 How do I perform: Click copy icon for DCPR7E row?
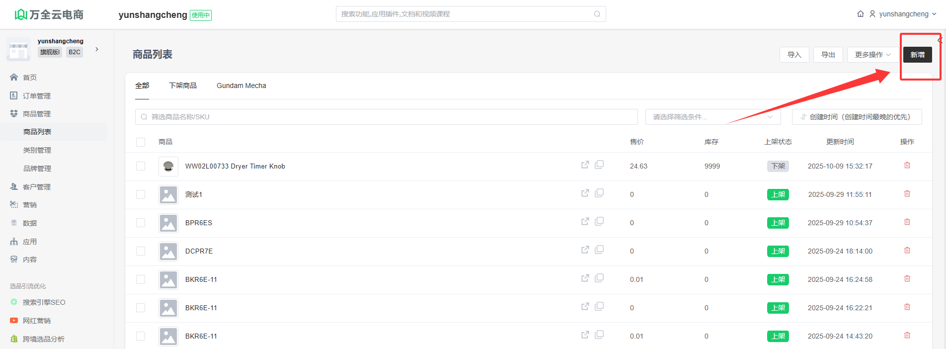(599, 250)
